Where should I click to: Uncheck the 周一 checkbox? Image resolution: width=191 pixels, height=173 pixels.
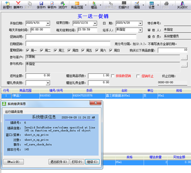(28, 50)
